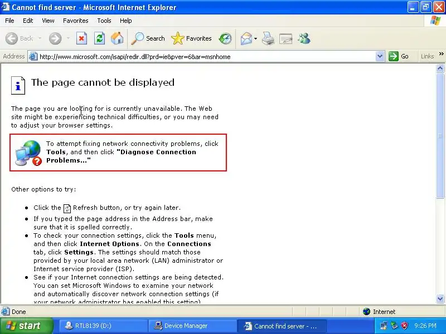Open the File menu
The width and height of the screenshot is (446, 334).
point(9,21)
